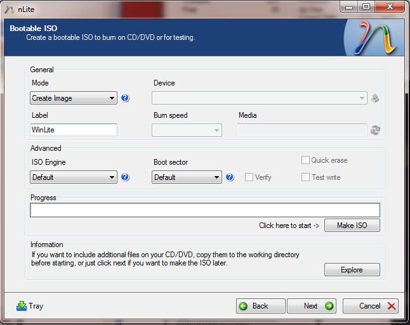Click the help icon next to Mode dropdown
This screenshot has width=410, height=325.
click(x=125, y=98)
